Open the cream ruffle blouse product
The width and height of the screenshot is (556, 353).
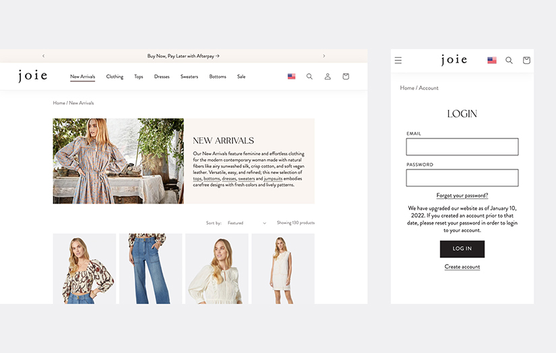(217, 269)
